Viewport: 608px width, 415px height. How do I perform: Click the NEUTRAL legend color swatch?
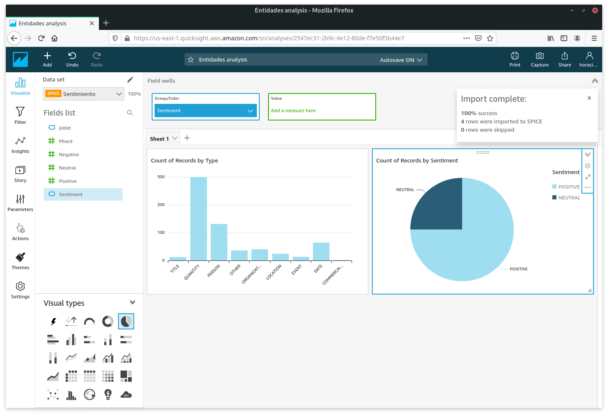point(554,197)
